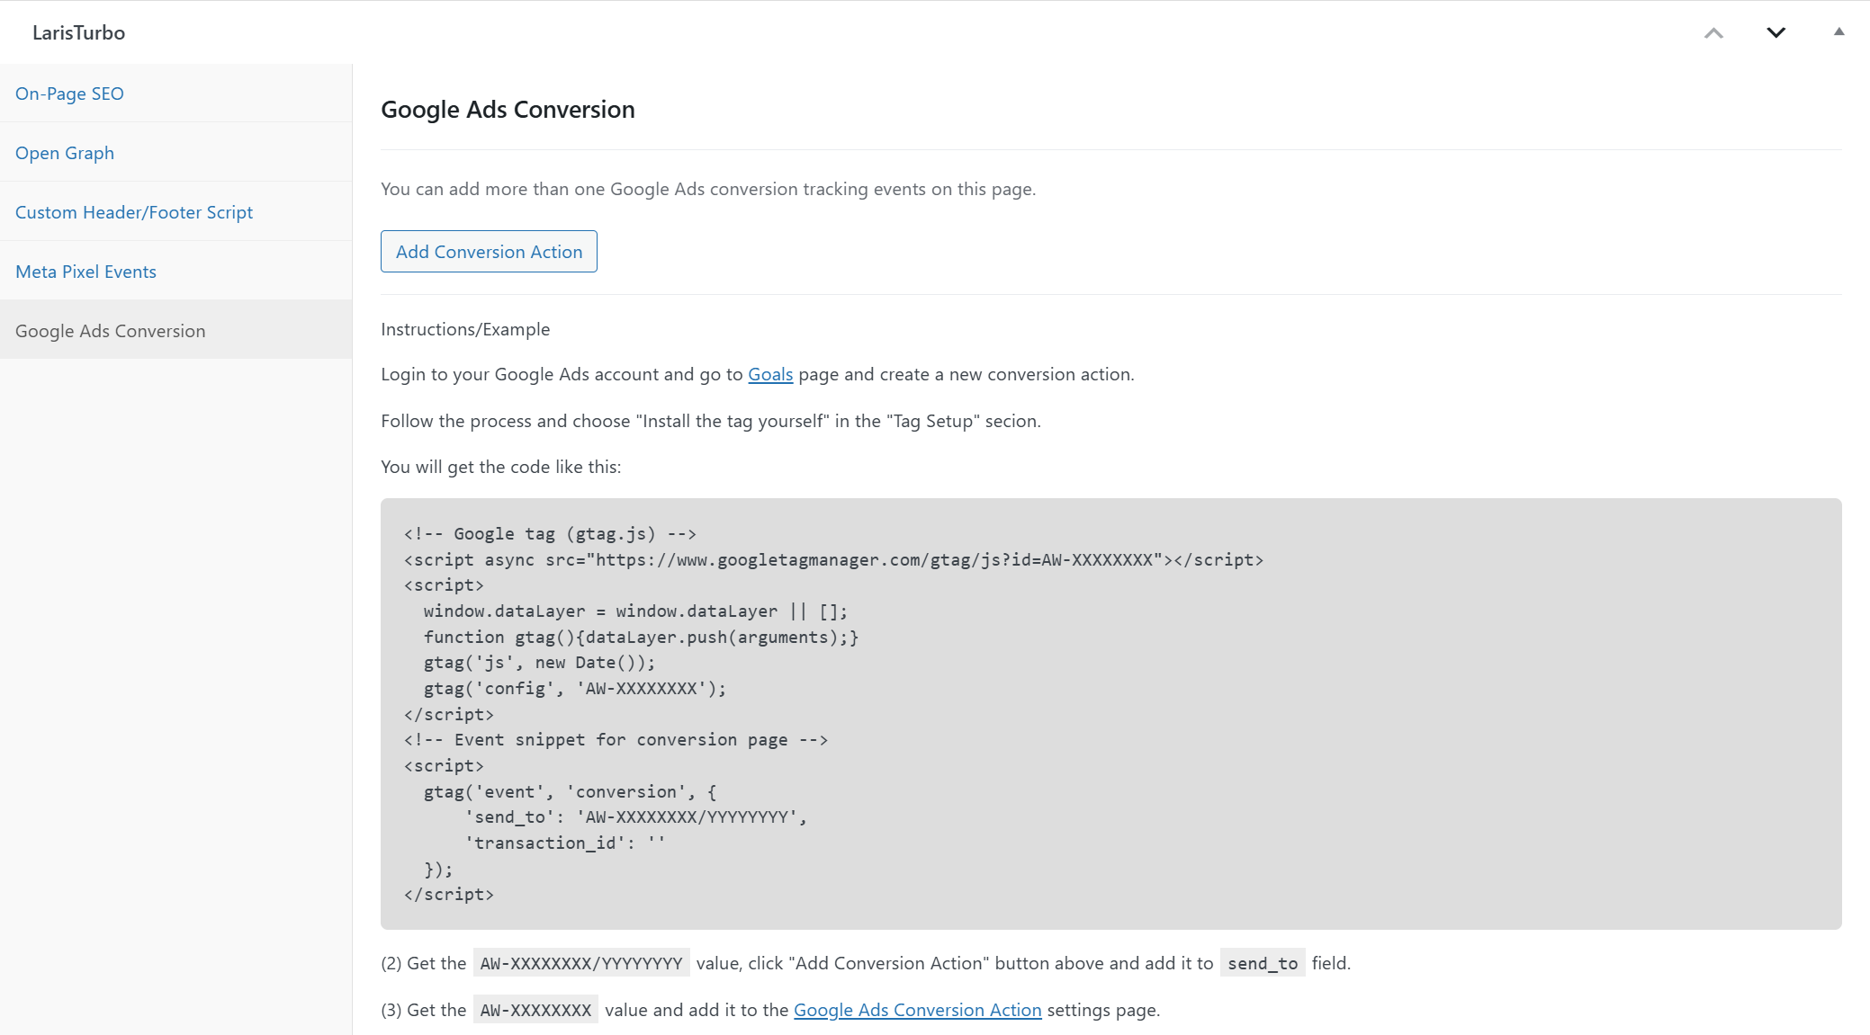
Task: Click the Instructions/Example label
Action: [x=465, y=329]
